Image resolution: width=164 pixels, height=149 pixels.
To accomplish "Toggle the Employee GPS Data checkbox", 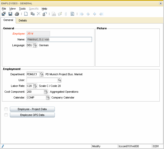I will [x=6, y=115].
